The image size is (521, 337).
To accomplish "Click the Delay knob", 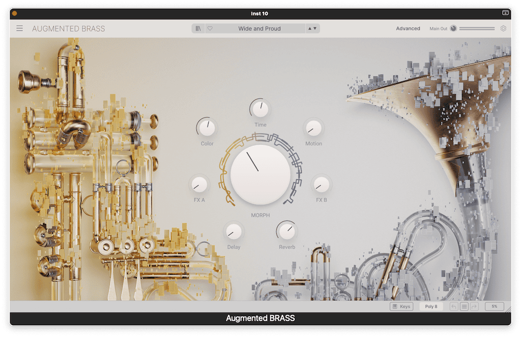I will tap(234, 232).
